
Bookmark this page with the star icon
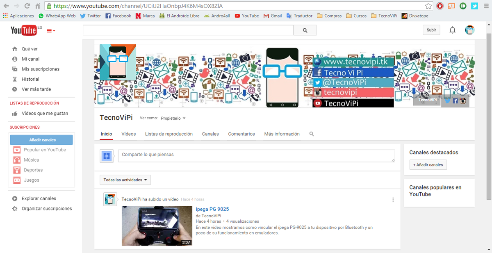[x=428, y=6]
